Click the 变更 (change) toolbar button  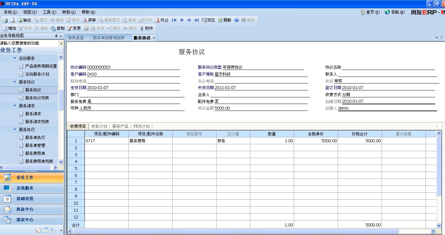(74, 28)
